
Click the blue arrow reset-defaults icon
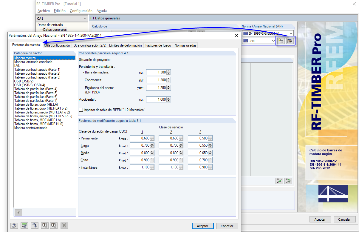(x=35, y=226)
